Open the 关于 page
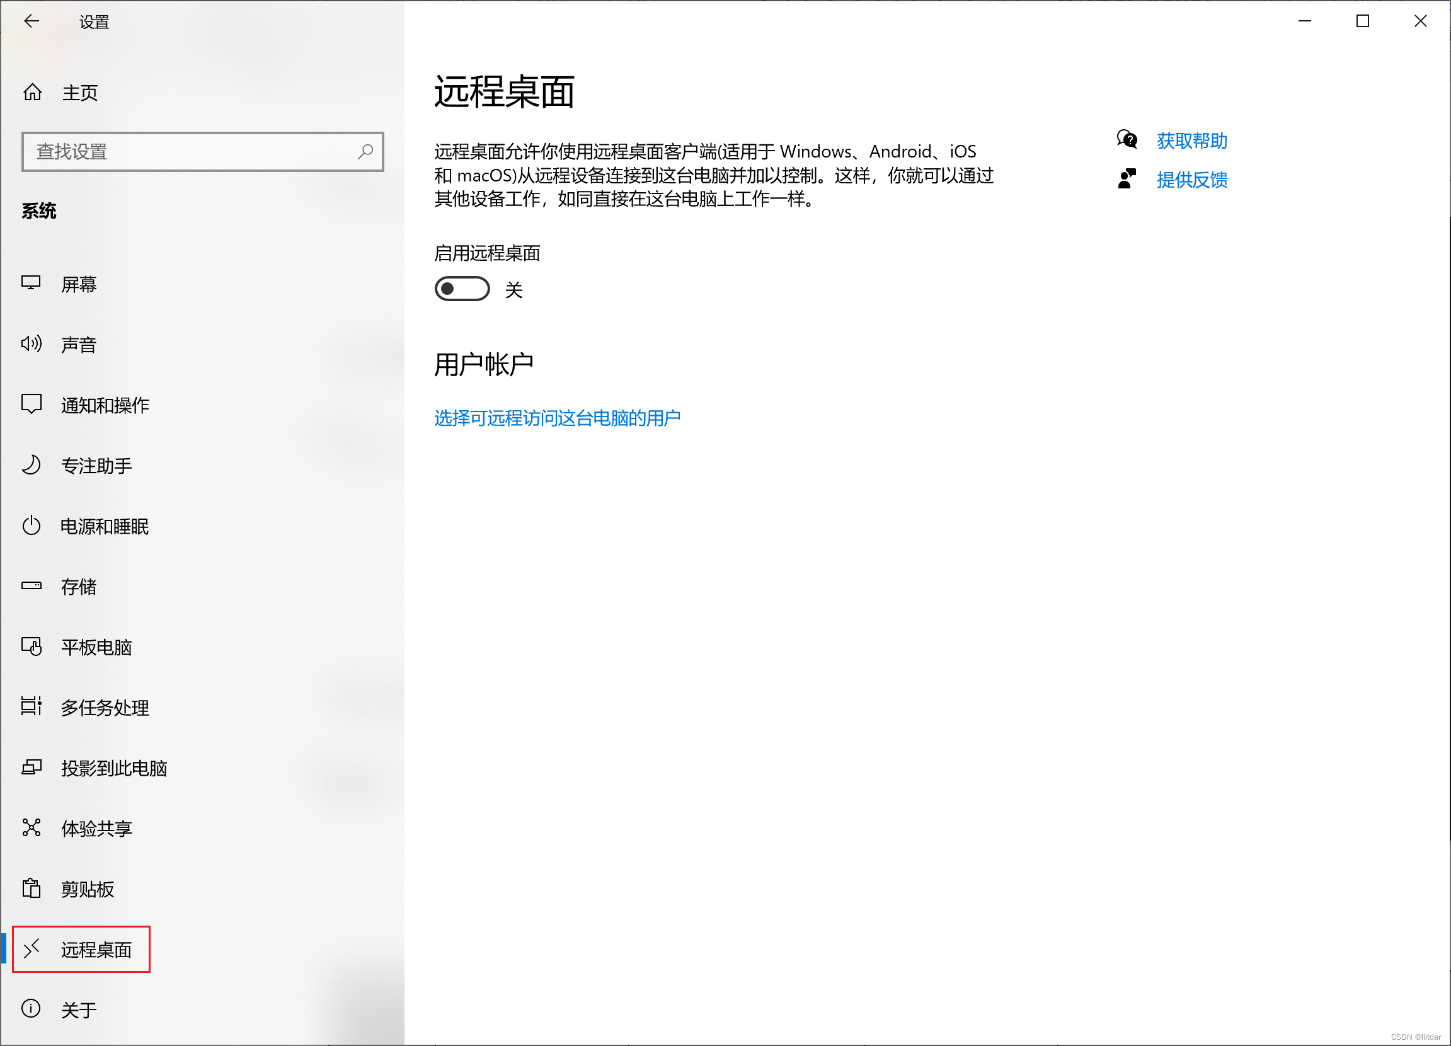The image size is (1451, 1046). pos(78,1009)
